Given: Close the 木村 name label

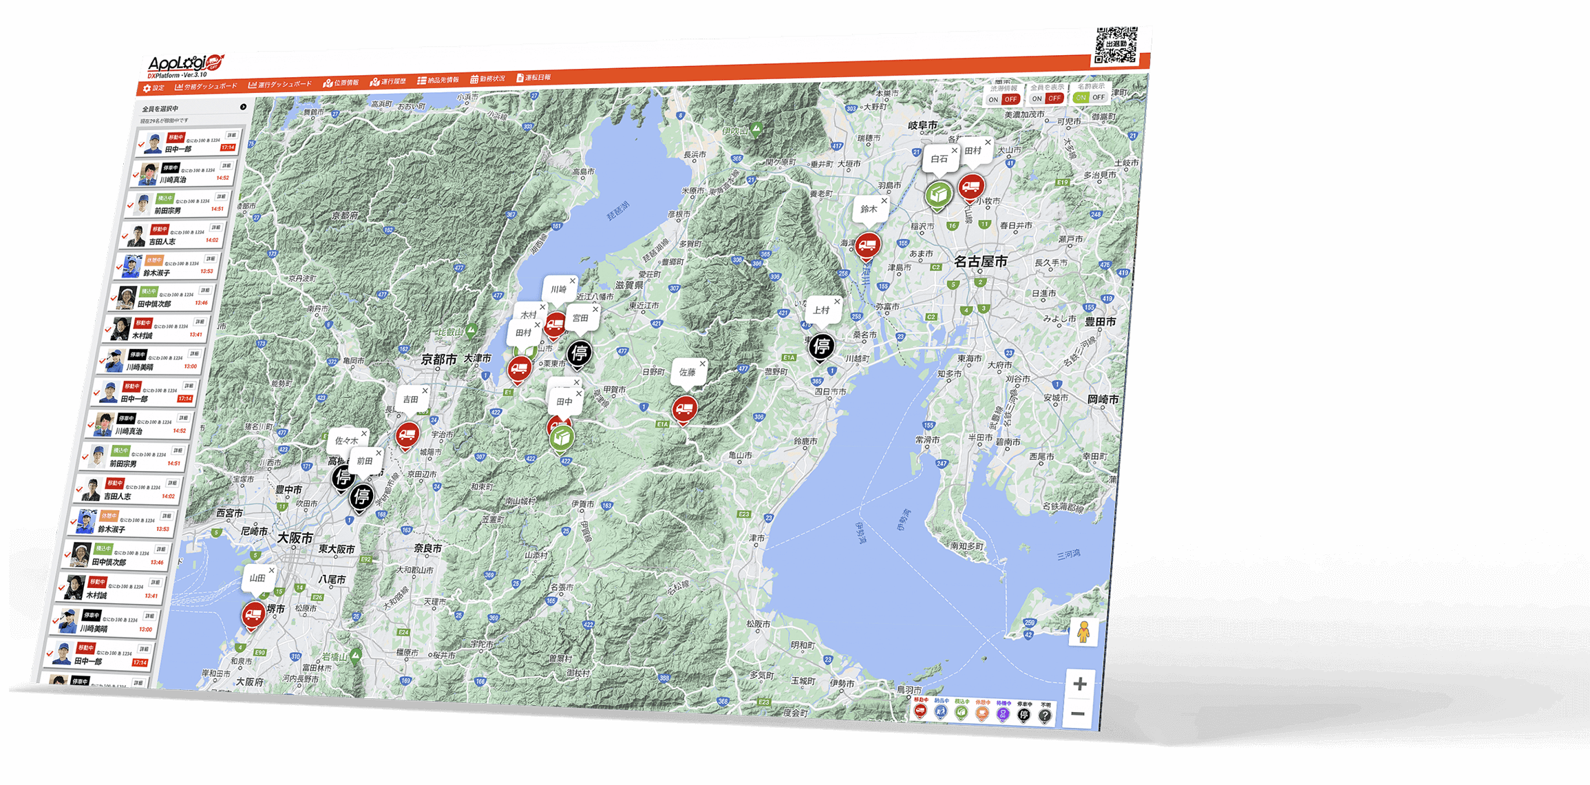Looking at the screenshot, I should click(x=542, y=306).
